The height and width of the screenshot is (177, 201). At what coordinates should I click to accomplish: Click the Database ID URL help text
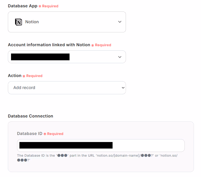click(97, 158)
